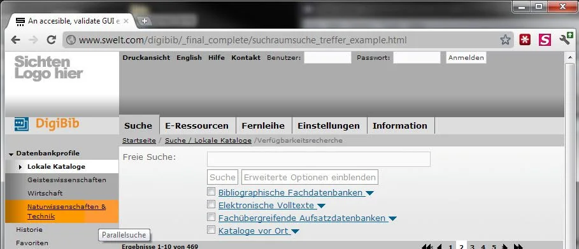Image resolution: width=579 pixels, height=249 pixels.
Task: Open the Fachübergreifende Aufsatzdatenbanken link
Action: pos(302,218)
